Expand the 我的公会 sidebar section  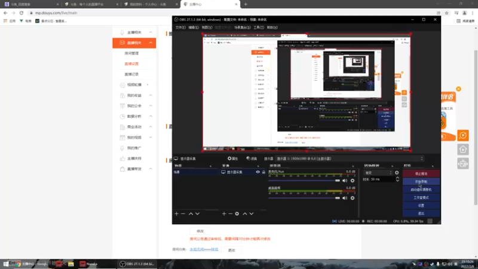click(x=134, y=106)
